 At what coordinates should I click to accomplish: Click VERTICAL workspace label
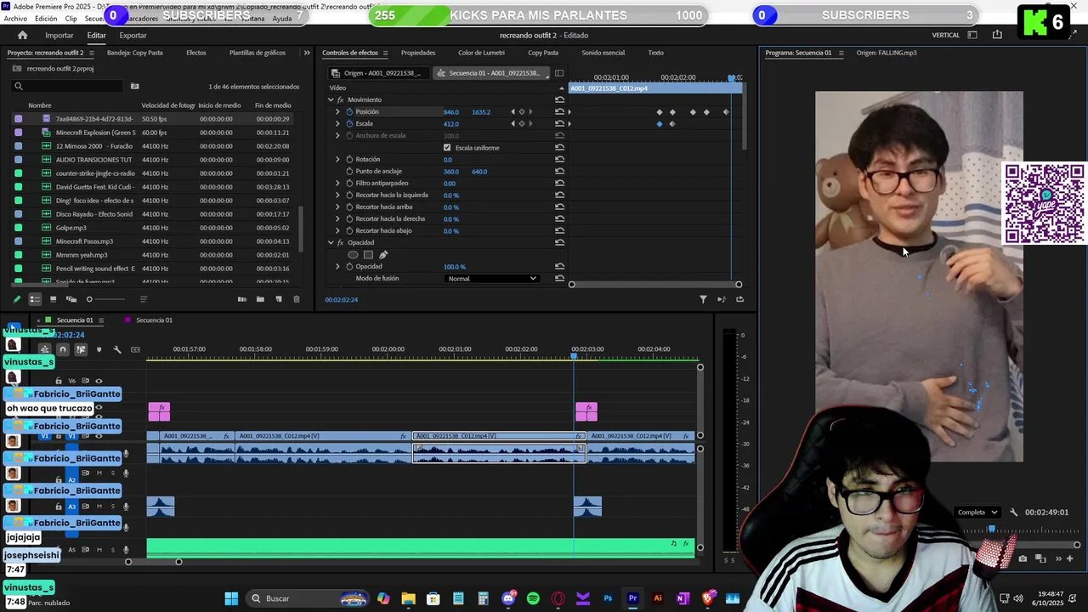[946, 35]
